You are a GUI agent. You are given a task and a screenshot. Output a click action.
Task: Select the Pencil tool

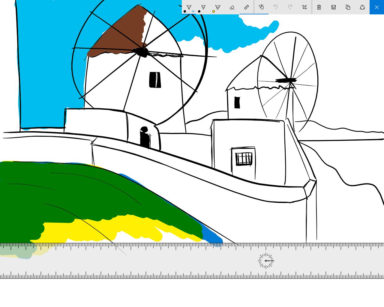click(x=203, y=7)
